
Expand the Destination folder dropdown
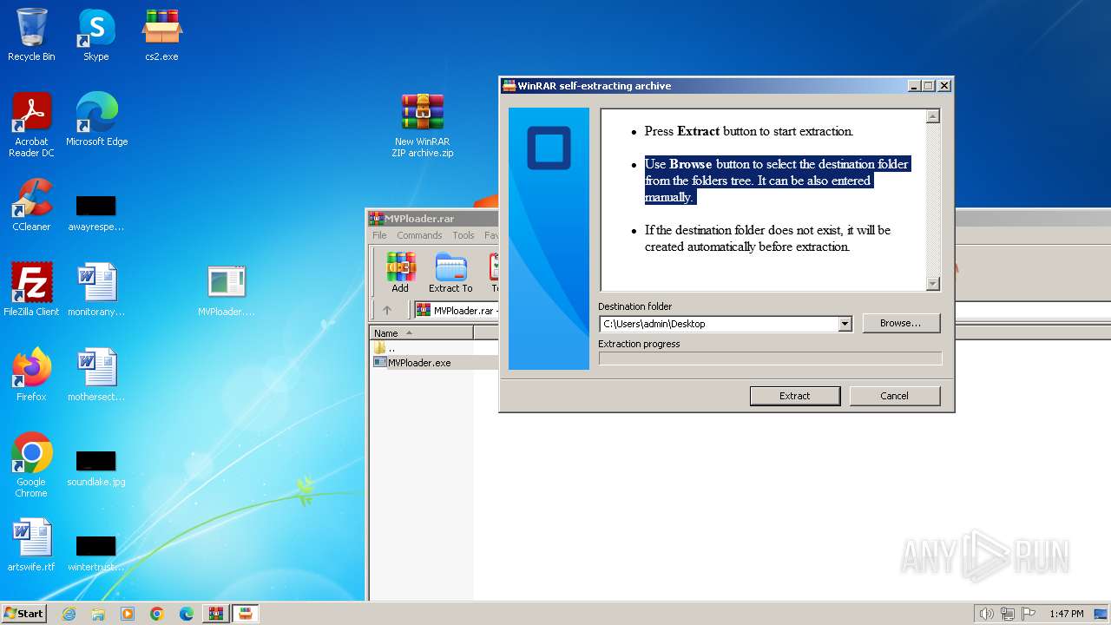tap(845, 324)
